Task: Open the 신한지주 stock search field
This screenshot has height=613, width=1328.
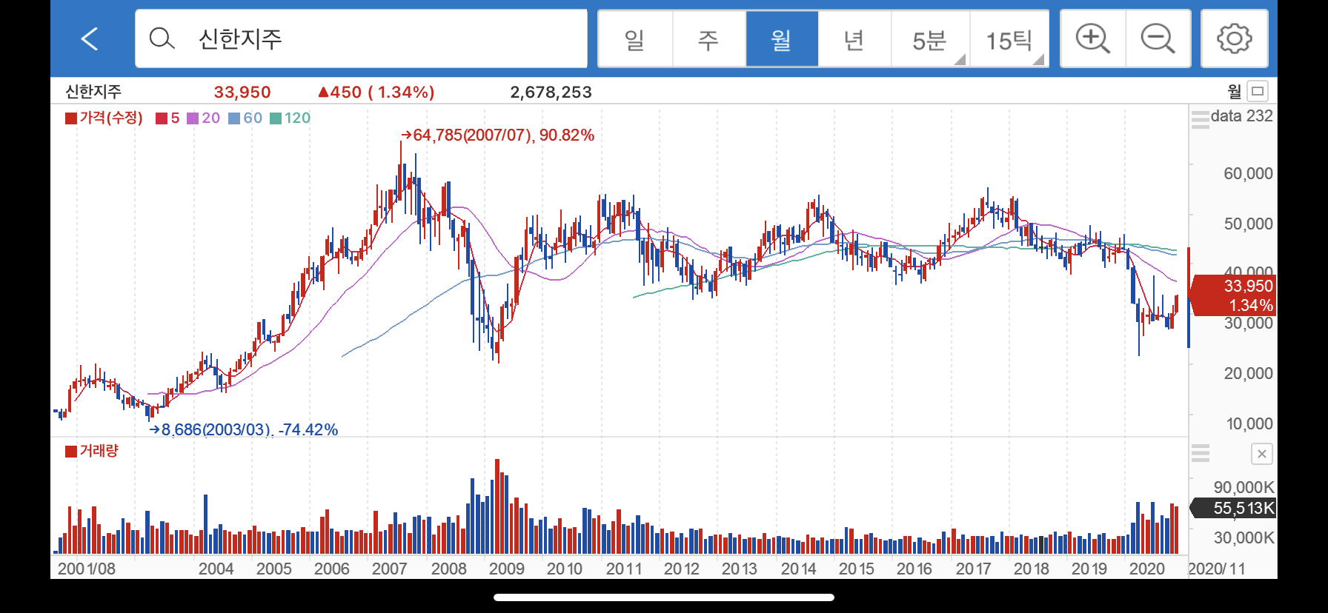Action: coord(361,38)
